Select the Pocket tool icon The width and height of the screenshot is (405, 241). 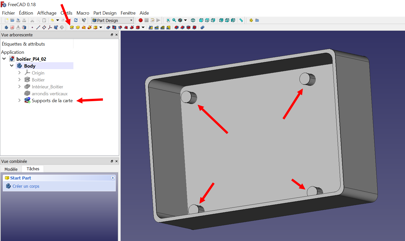point(108,27)
